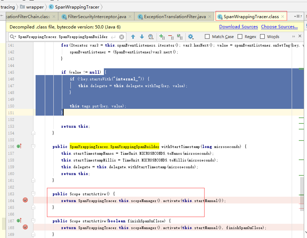Image resolution: width=307 pixels, height=238 pixels.
Task: Toggle the breakpoint on line 164
Action: coord(25,200)
